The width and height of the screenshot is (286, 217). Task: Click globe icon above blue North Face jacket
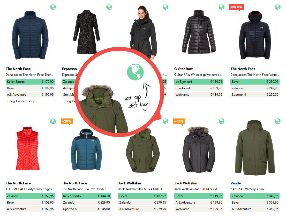(53, 7)
